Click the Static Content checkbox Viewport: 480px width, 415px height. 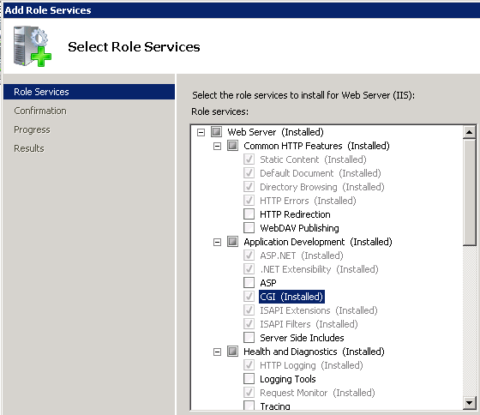[249, 159]
